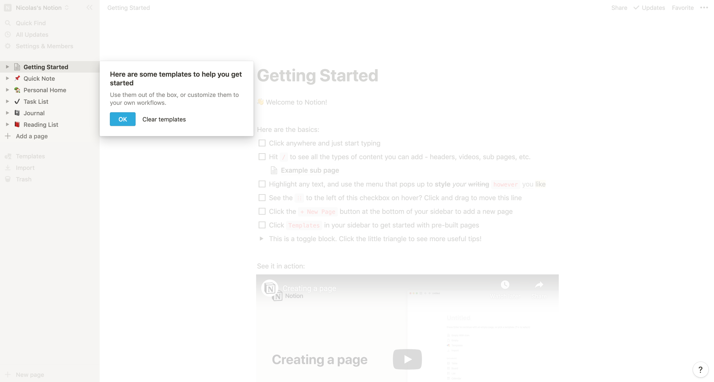Open the toggle block triangle for tips
Image resolution: width=714 pixels, height=382 pixels.
click(261, 239)
